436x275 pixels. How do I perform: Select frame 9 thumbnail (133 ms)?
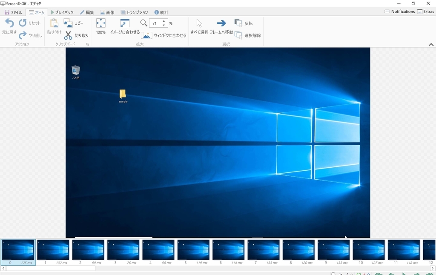pos(333,252)
